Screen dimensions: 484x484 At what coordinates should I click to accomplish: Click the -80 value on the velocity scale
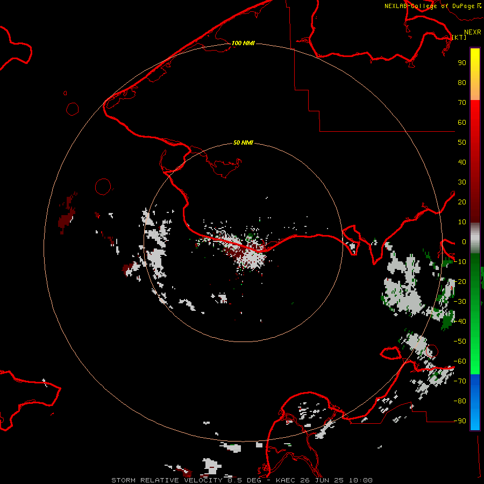(460, 401)
